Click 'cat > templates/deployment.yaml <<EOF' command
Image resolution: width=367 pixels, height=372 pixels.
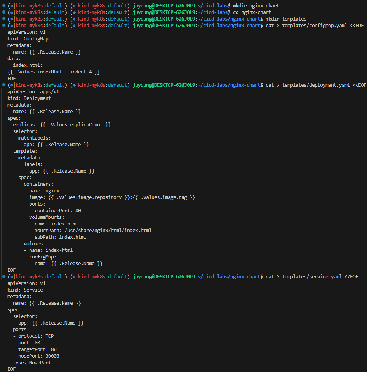(316, 85)
